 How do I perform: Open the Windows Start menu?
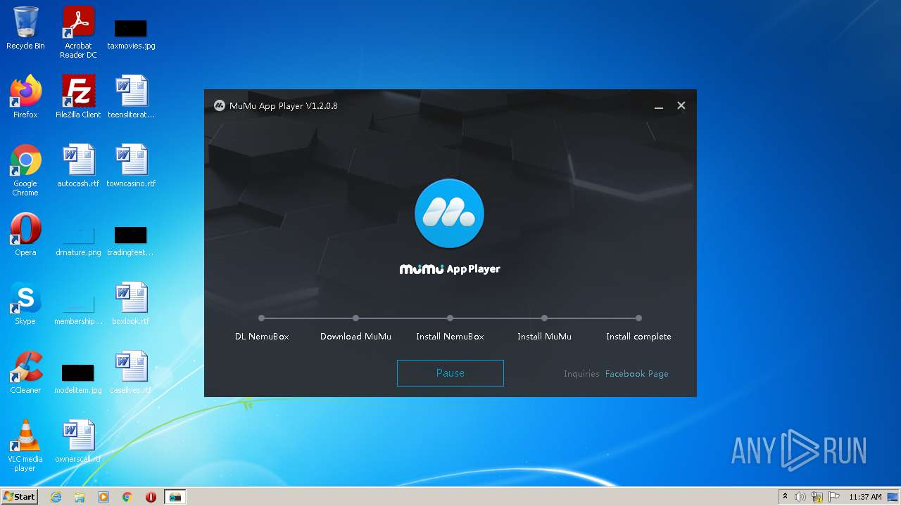pyautogui.click(x=20, y=497)
